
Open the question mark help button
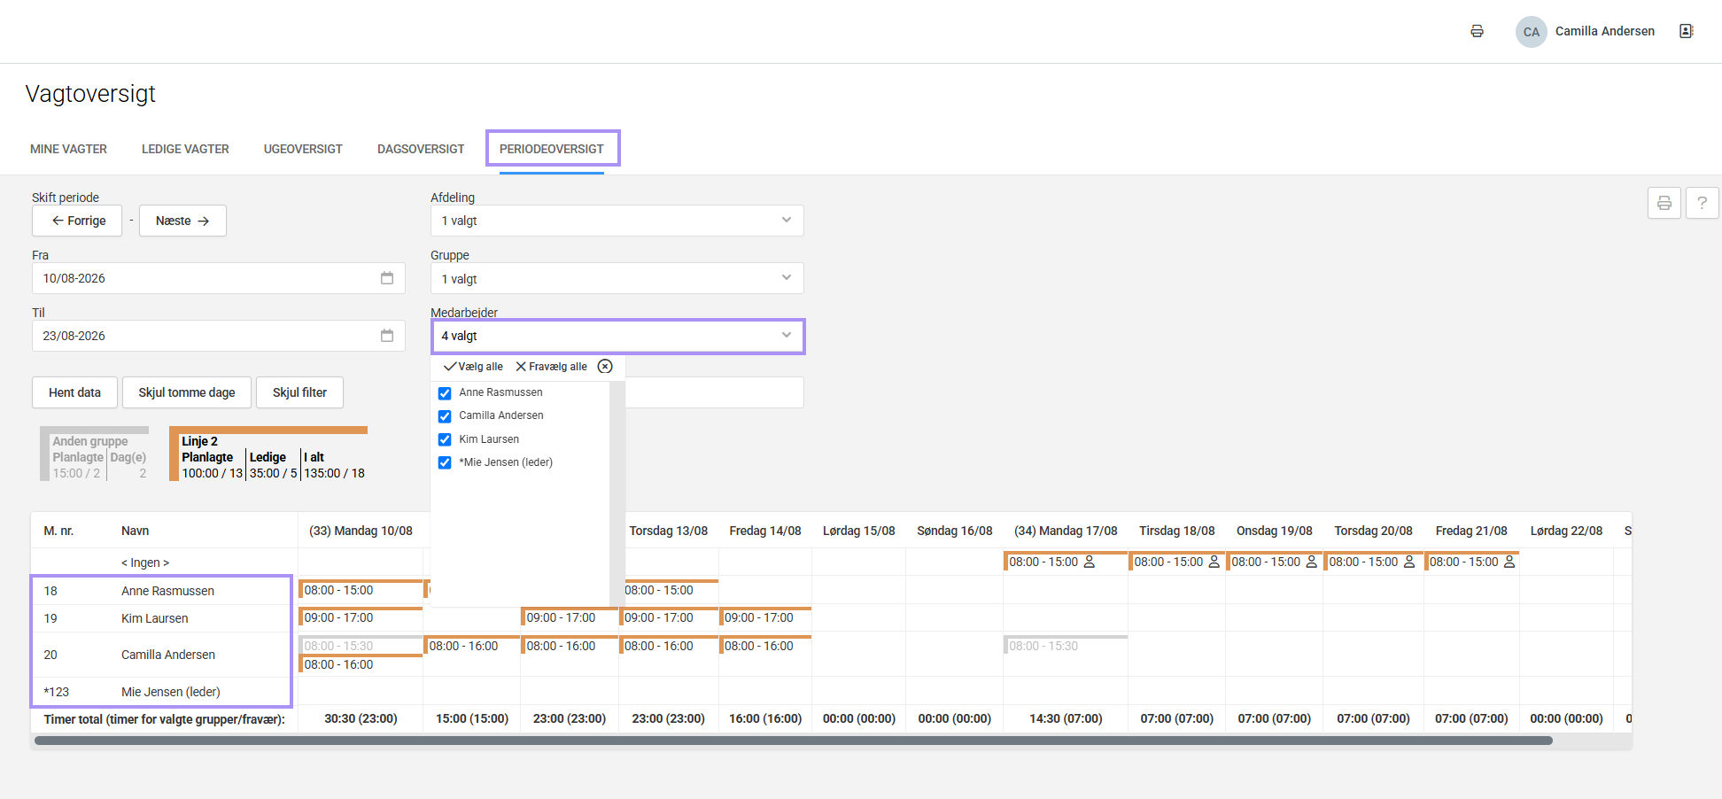tap(1702, 203)
